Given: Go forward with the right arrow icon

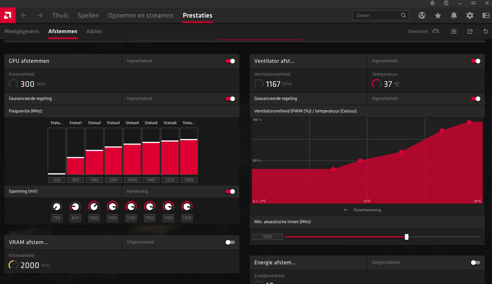Looking at the screenshot, I should coord(40,15).
